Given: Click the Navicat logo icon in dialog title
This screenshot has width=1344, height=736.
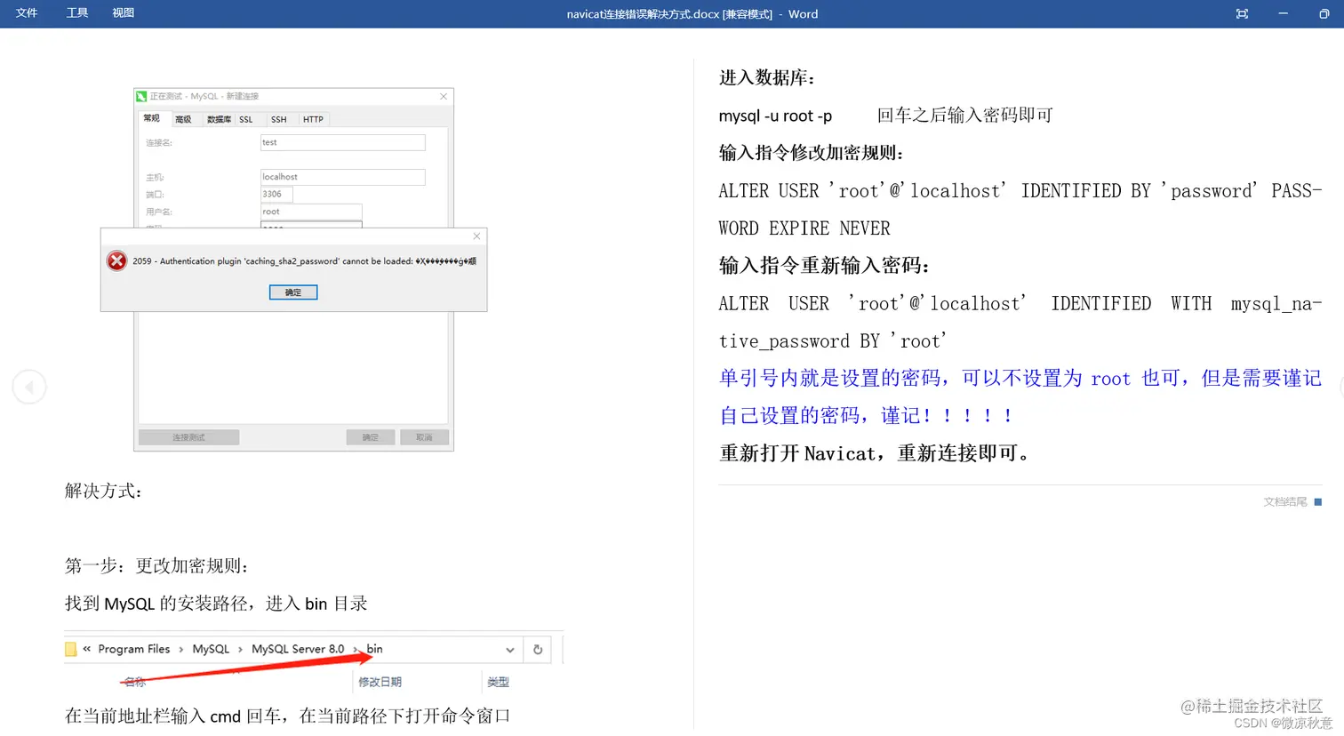Looking at the screenshot, I should (x=141, y=96).
